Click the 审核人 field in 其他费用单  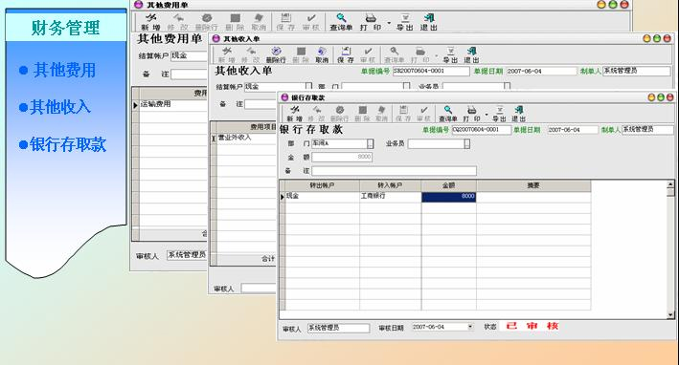pyautogui.click(x=187, y=255)
